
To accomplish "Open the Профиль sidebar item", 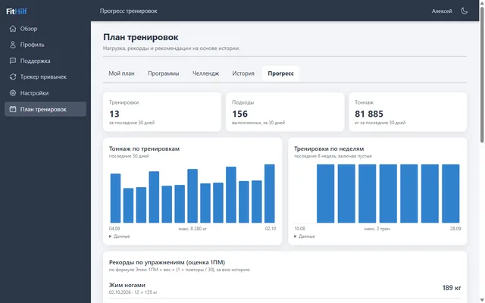I will 45,45.
